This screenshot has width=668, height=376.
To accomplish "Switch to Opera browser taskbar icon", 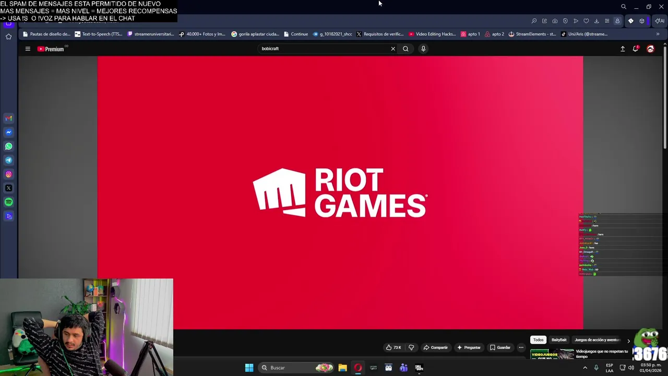I will [357, 368].
